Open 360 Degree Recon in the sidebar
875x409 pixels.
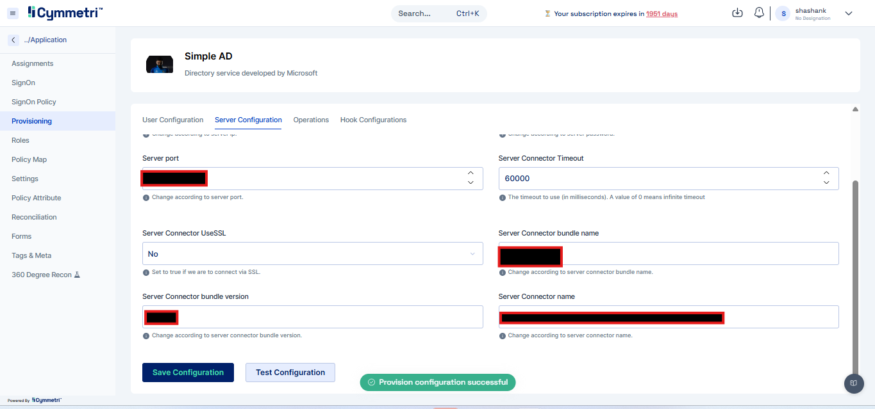(58, 275)
